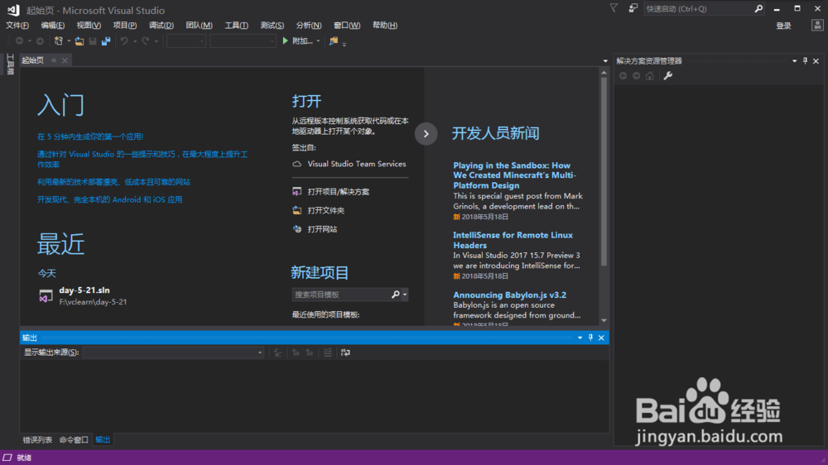Open Announcing Babylon.js v3.2 news article
The image size is (828, 465).
pos(509,295)
